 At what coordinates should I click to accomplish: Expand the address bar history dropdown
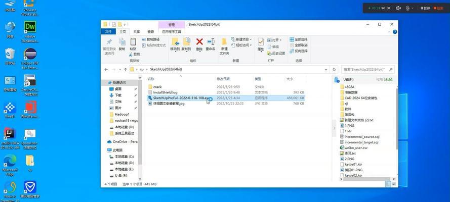pyautogui.click(x=326, y=70)
